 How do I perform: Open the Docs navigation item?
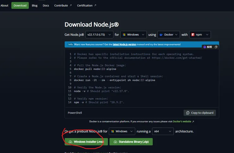coord(46,5)
